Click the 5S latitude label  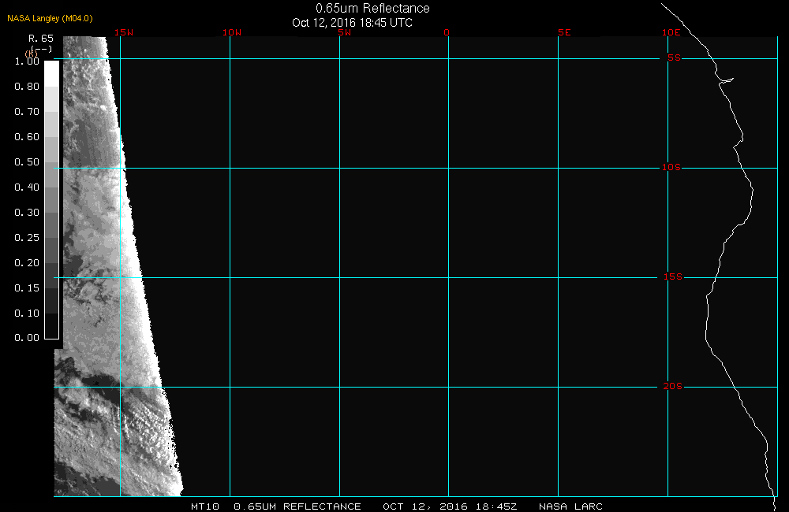pyautogui.click(x=673, y=58)
